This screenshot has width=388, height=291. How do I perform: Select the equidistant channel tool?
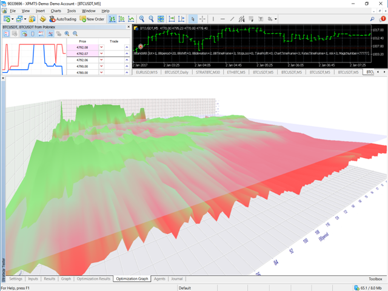click(241, 19)
